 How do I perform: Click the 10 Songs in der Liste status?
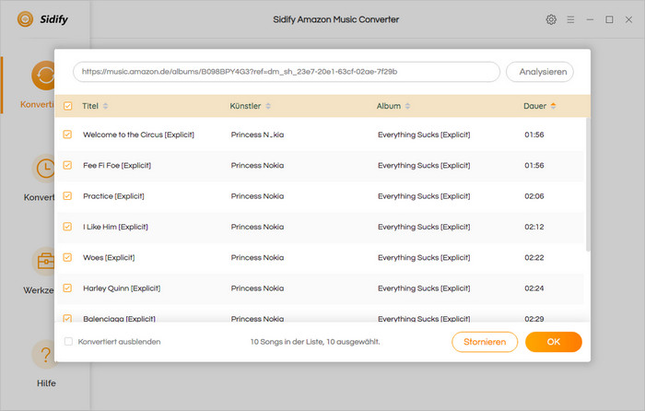pyautogui.click(x=315, y=342)
